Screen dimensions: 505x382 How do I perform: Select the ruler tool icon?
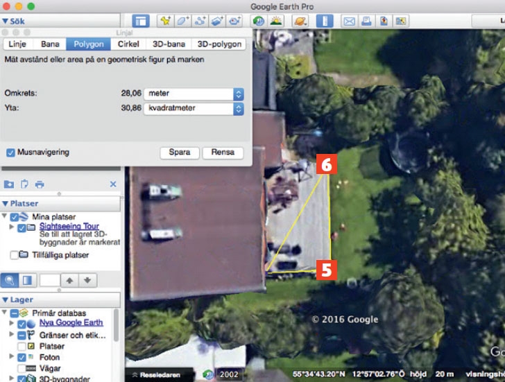(x=325, y=21)
